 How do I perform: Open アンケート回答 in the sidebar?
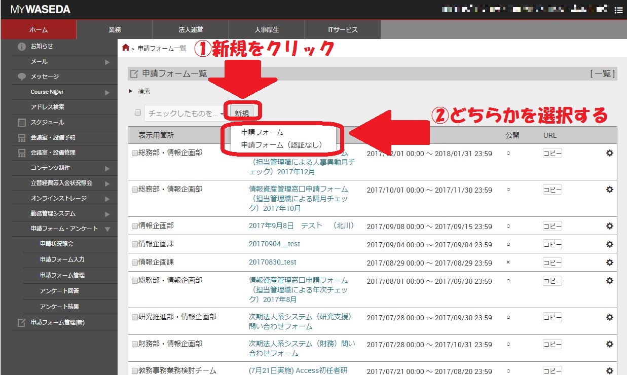(59, 291)
